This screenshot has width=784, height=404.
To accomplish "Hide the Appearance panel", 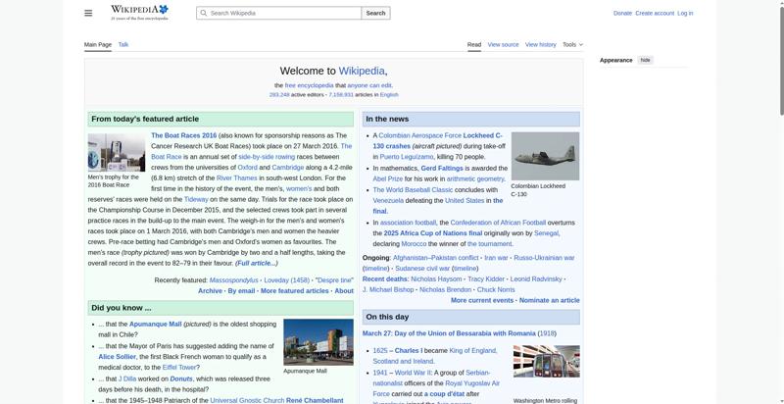I will (x=645, y=60).
